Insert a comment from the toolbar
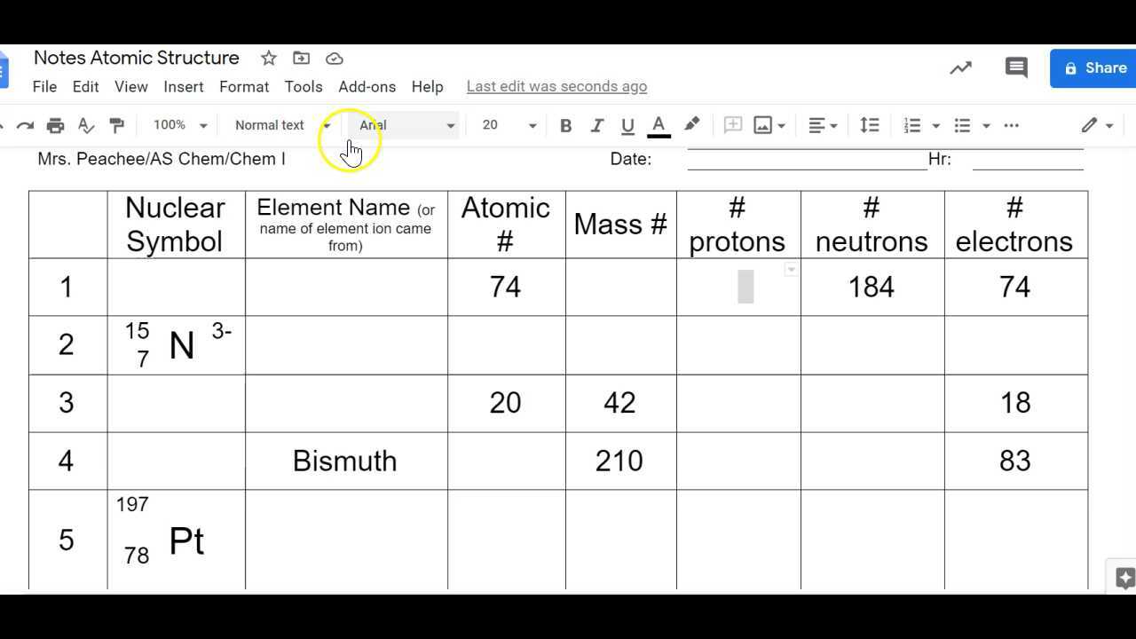1136x639 pixels. (732, 125)
